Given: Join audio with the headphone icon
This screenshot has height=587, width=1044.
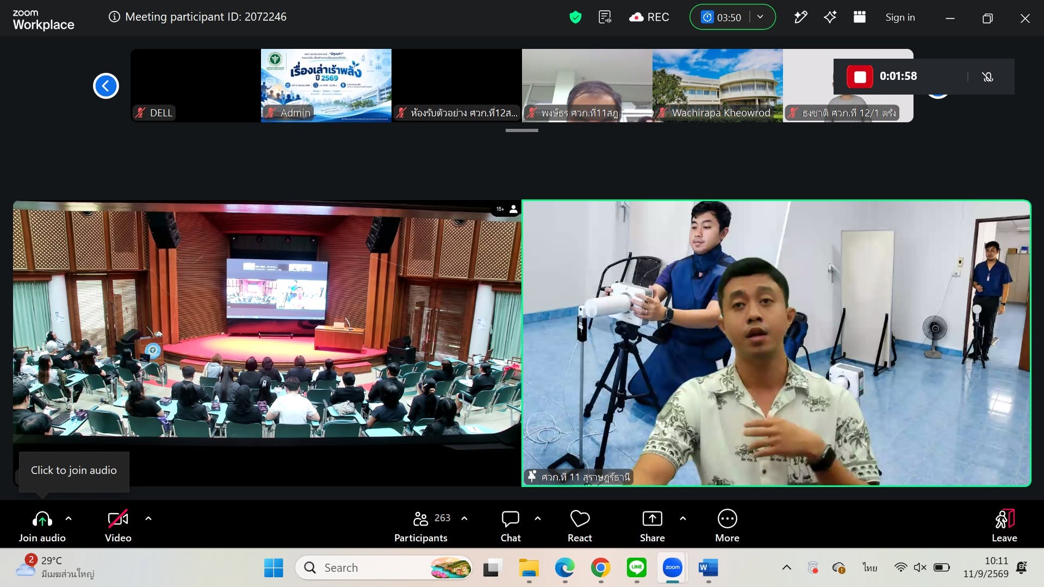Looking at the screenshot, I should [x=42, y=526].
